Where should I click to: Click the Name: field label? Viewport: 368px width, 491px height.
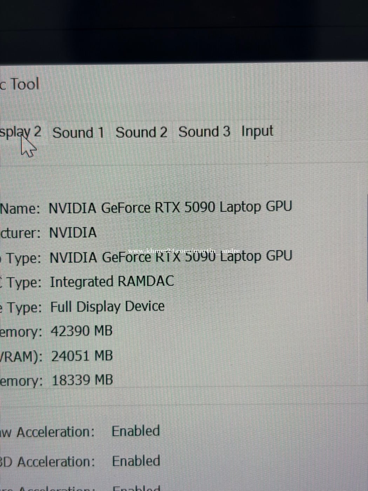[x=20, y=209]
